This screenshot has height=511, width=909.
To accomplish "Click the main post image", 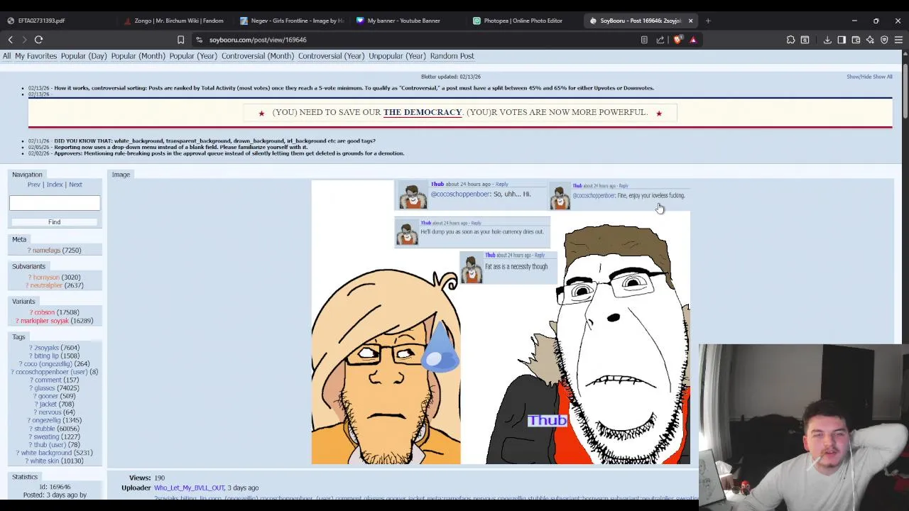I will click(501, 322).
